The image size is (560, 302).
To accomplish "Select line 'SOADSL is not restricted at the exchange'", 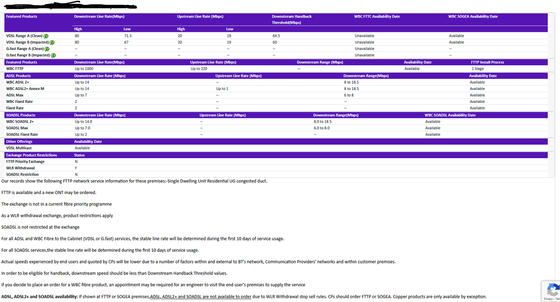I will click(x=40, y=227).
